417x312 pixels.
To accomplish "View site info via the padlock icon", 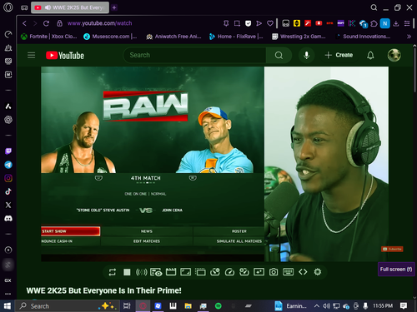I will (x=59, y=23).
